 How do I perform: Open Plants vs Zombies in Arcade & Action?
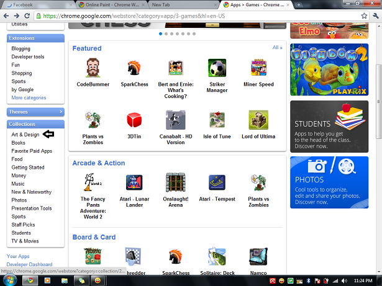click(258, 182)
